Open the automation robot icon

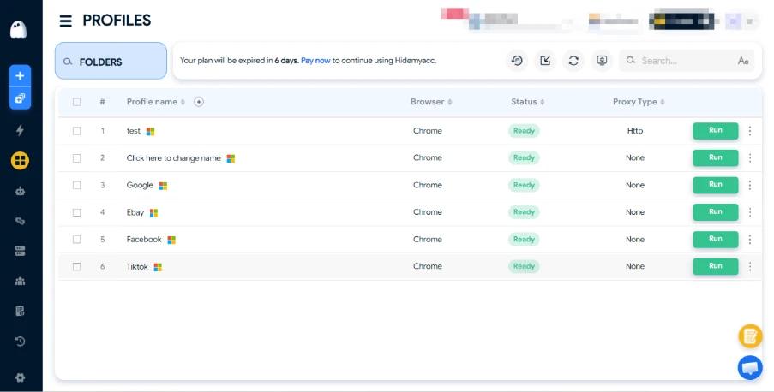(x=20, y=191)
